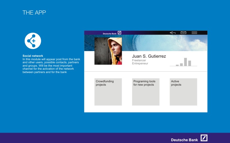
Task: Click the name Juan S. Gutierrez
Action: pyautogui.click(x=149, y=56)
